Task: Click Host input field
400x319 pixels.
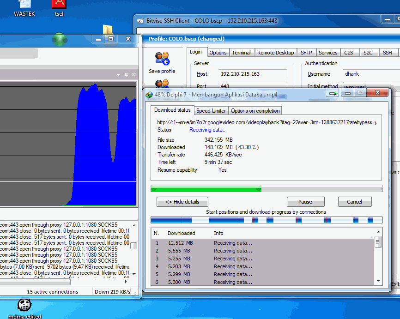Action: pos(253,74)
